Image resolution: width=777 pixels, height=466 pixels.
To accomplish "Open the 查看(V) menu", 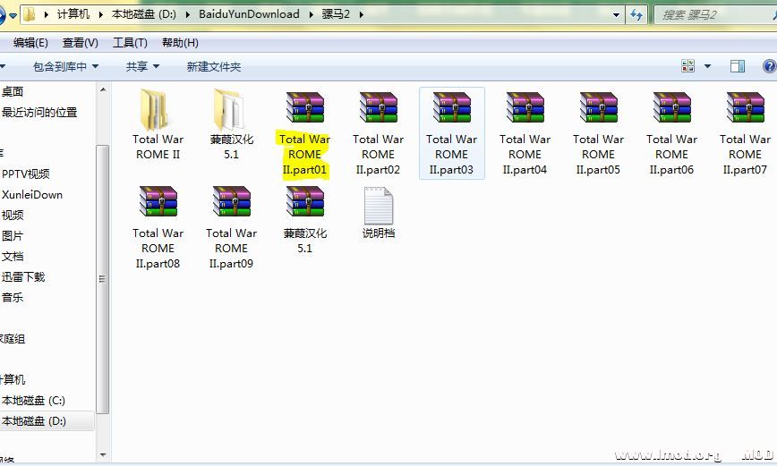I will coord(81,43).
